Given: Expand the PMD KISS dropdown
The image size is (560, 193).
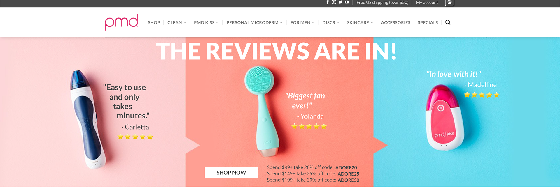Looking at the screenshot, I should (206, 23).
